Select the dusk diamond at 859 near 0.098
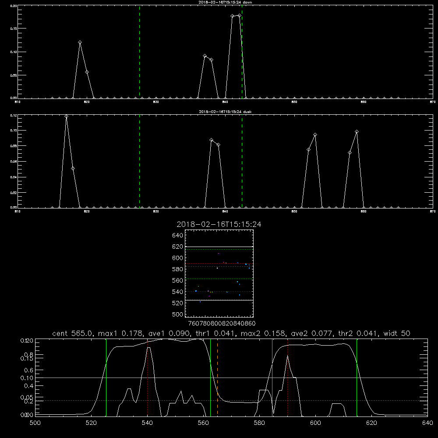Viewport: 438px width, 438px height. coord(357,131)
